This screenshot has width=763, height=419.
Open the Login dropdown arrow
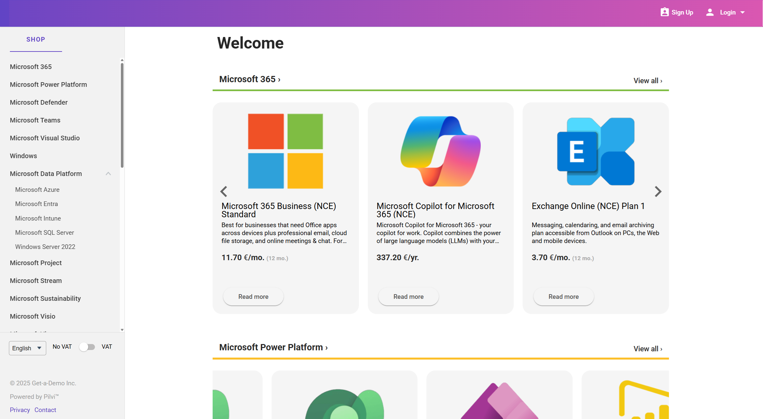click(x=743, y=13)
